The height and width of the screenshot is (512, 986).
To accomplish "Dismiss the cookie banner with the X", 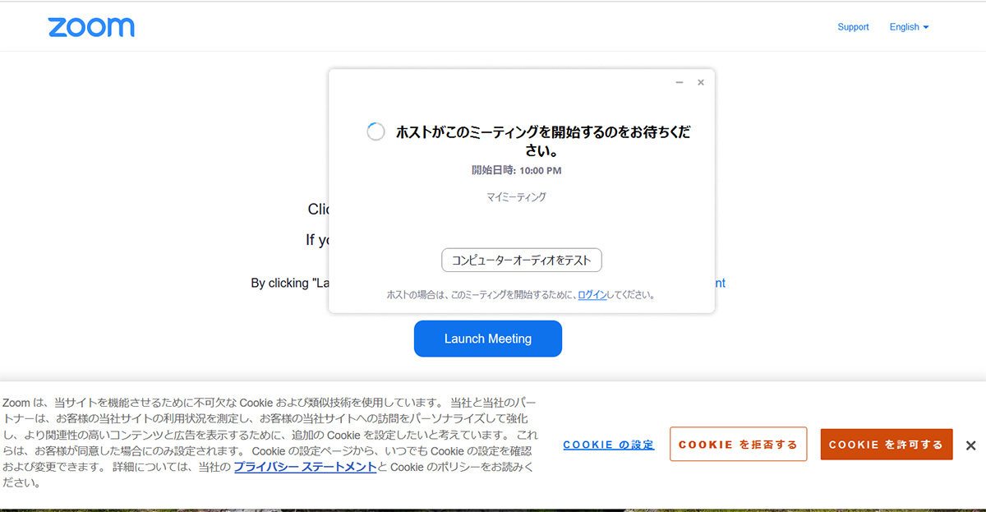I will pos(970,445).
